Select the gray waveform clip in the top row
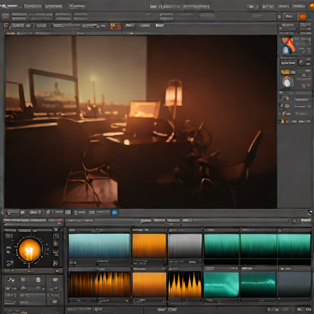The image size is (314, 314). coord(185,246)
